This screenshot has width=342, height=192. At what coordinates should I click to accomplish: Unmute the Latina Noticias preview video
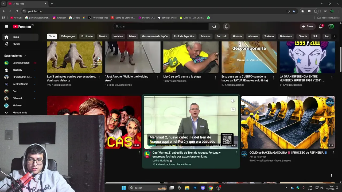pos(233,101)
